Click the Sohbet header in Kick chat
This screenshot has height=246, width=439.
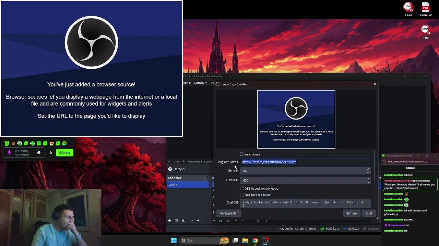(x=410, y=168)
